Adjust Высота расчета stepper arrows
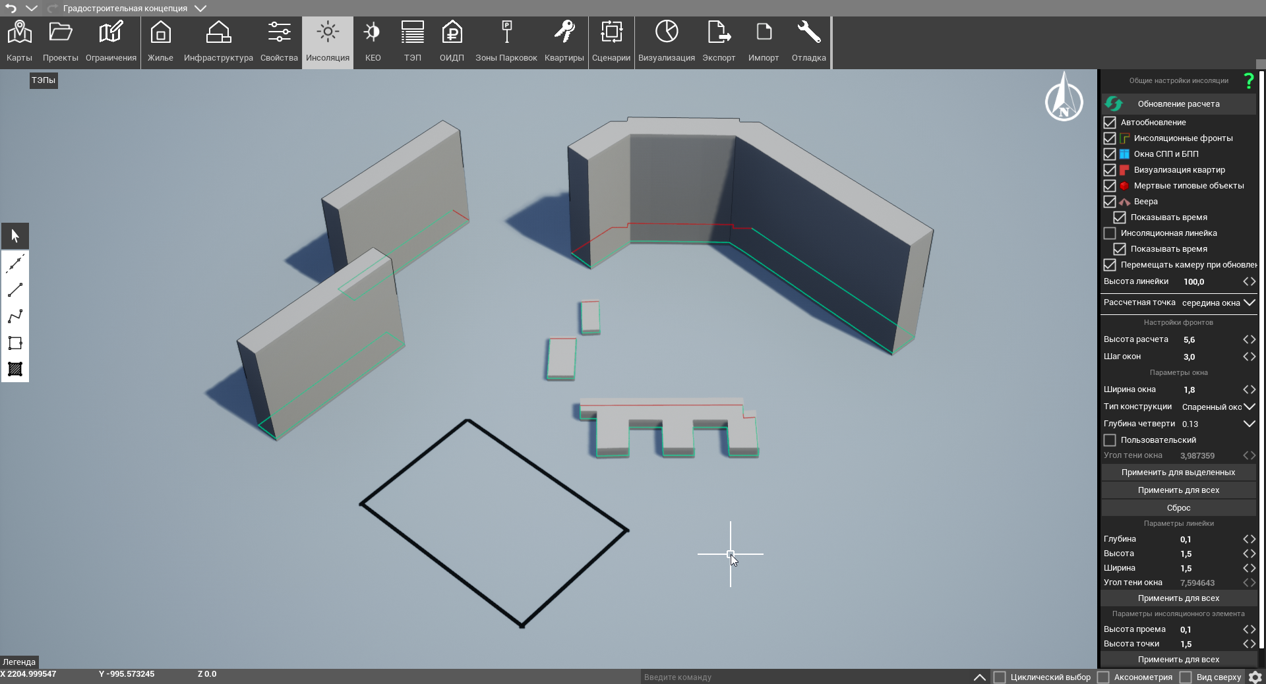This screenshot has height=684, width=1266. coord(1249,339)
